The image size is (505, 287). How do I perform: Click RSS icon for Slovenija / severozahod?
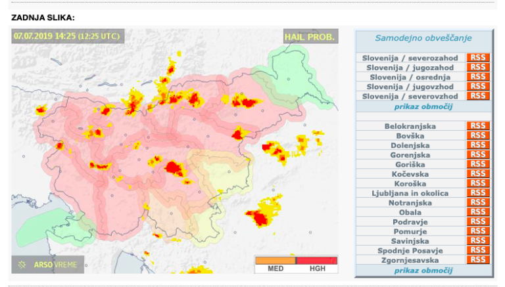click(478, 58)
